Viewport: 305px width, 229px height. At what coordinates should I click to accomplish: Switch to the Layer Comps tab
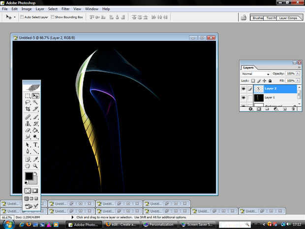(288, 18)
